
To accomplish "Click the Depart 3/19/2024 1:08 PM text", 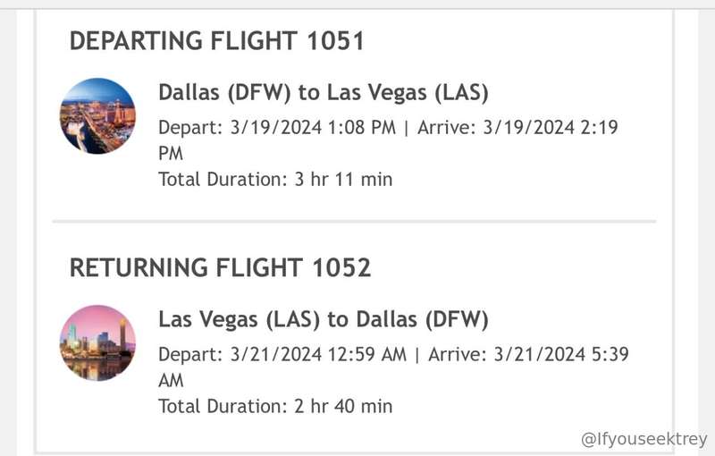I will (x=277, y=127).
